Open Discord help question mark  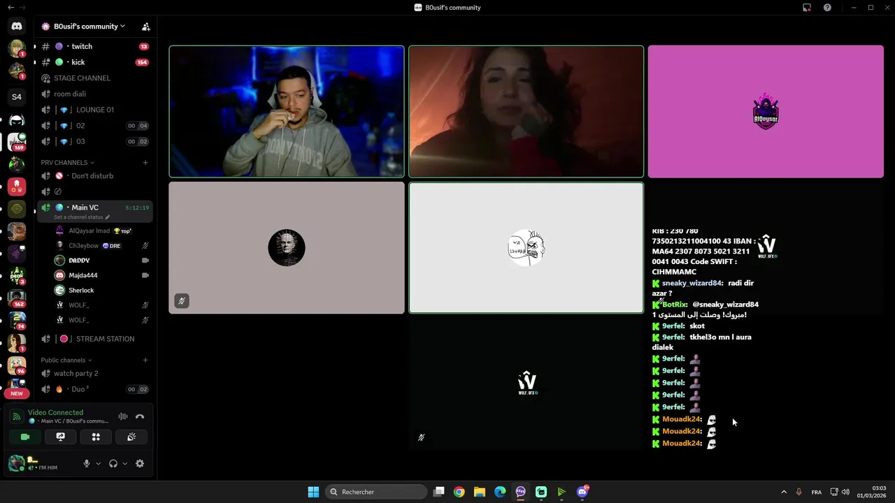pyautogui.click(x=827, y=8)
